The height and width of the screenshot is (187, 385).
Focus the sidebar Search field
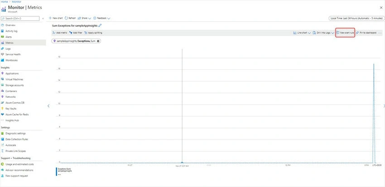pos(20,19)
